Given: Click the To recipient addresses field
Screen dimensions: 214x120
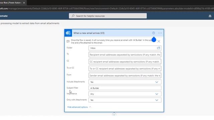Looking at the screenshot, I should pyautogui.click(x=125, y=55).
